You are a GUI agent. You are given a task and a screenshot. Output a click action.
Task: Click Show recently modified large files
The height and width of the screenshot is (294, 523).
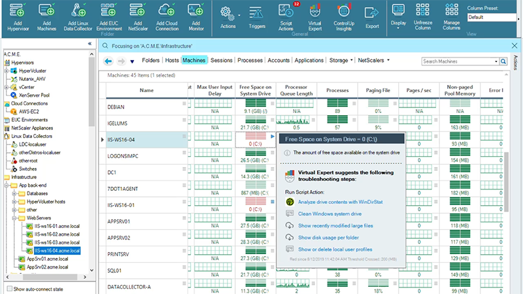point(335,225)
